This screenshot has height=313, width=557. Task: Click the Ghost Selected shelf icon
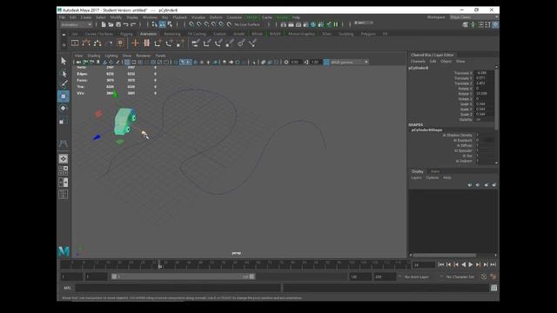pos(97,43)
